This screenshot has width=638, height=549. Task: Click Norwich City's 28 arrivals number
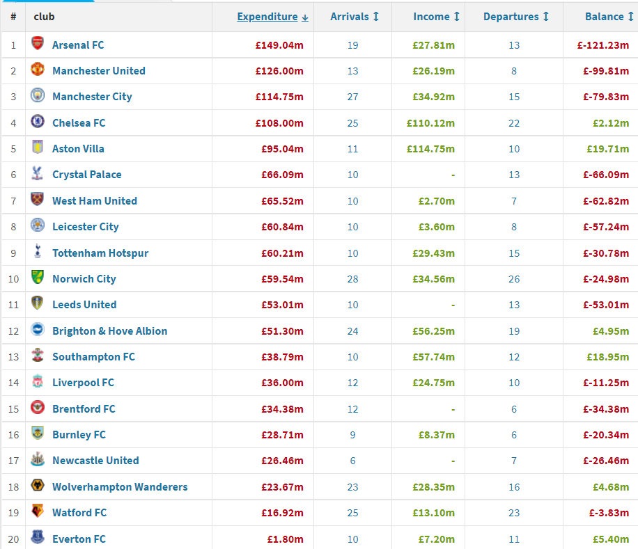coord(352,279)
